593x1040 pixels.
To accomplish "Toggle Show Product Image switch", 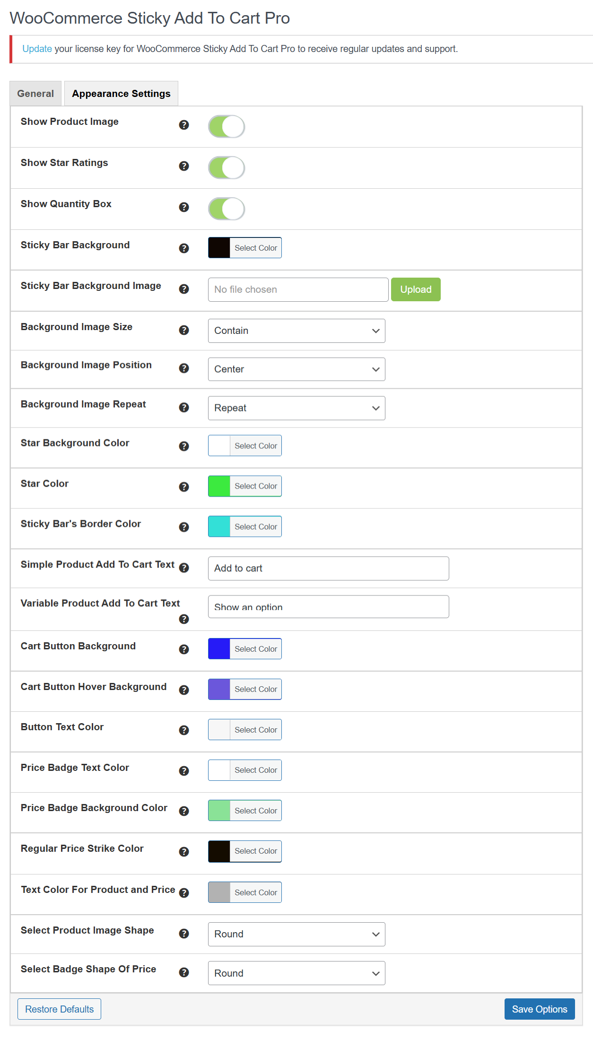I will point(227,126).
